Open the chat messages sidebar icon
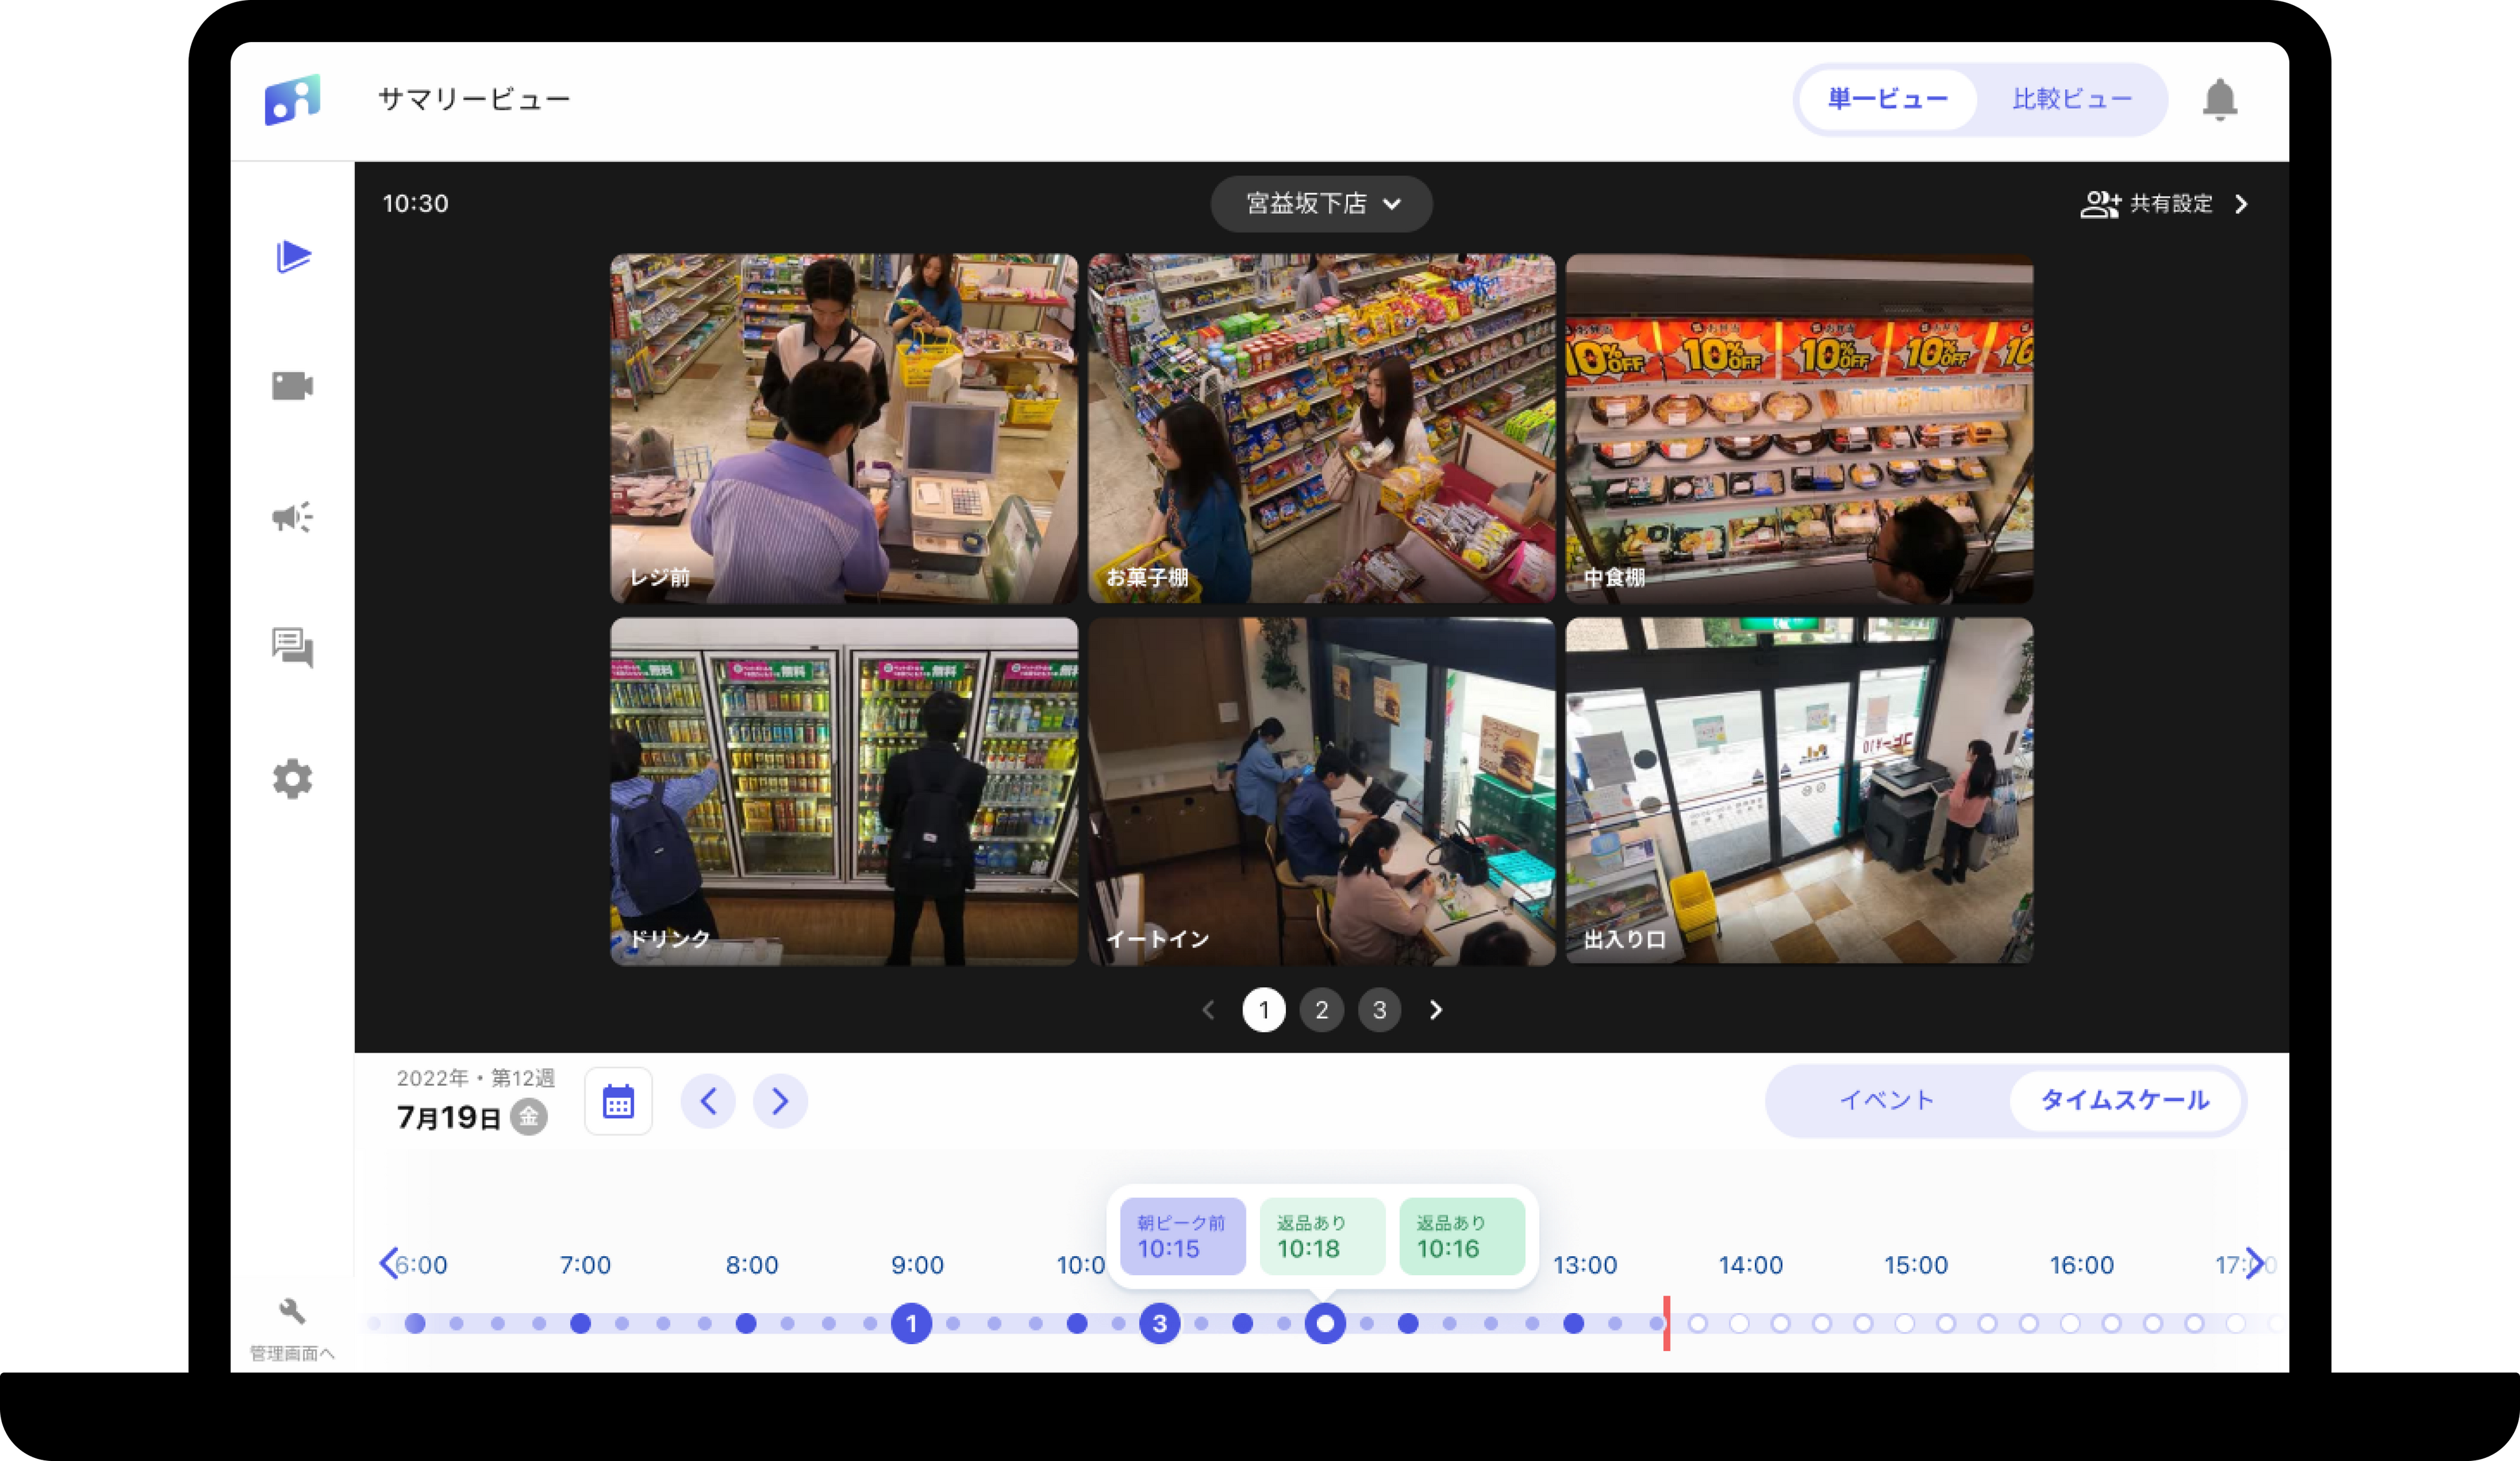 coord(292,648)
